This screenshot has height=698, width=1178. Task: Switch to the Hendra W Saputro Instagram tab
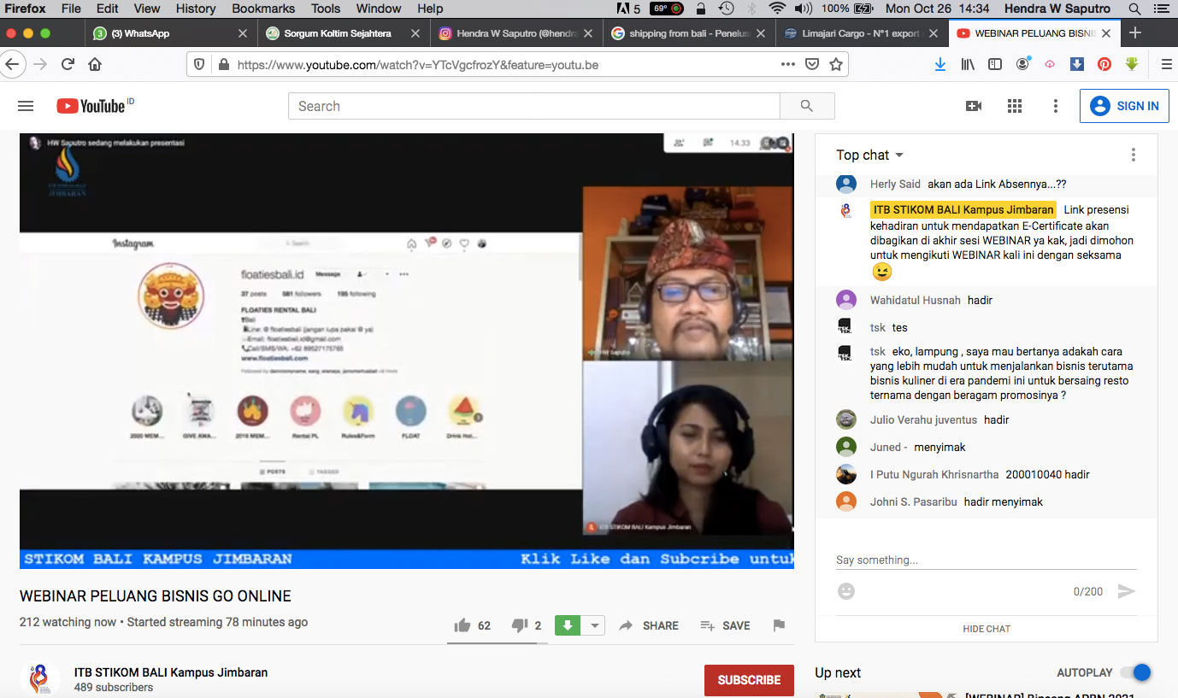pyautogui.click(x=515, y=33)
